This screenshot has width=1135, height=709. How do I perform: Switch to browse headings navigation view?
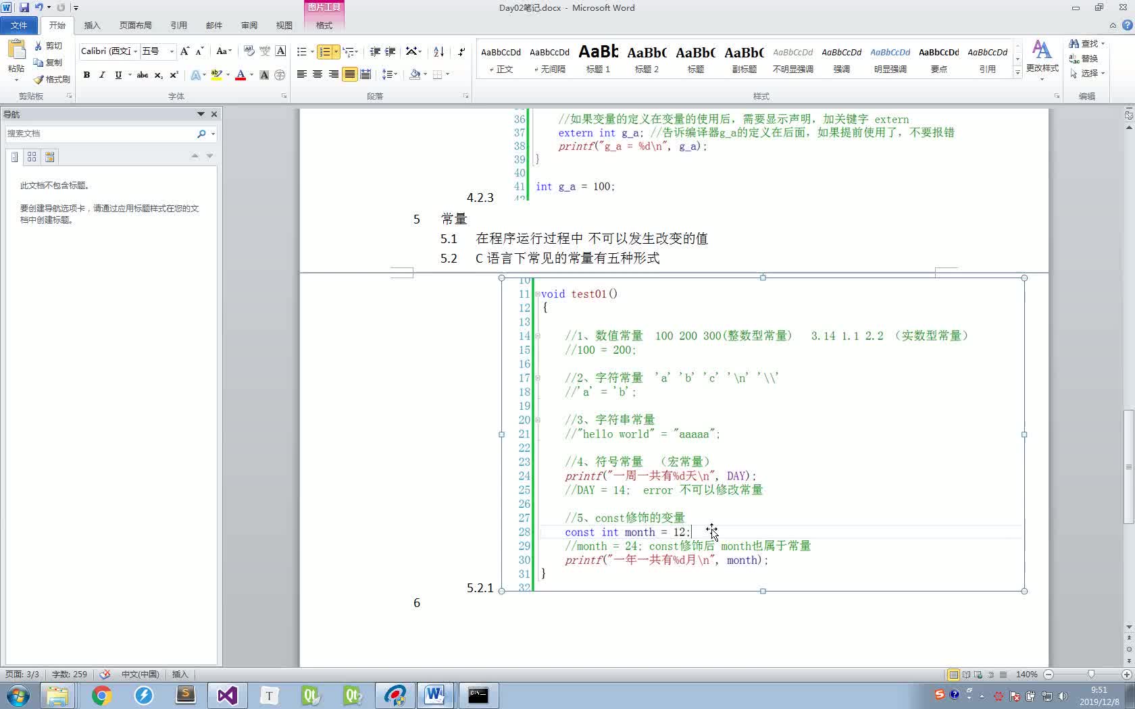(14, 157)
